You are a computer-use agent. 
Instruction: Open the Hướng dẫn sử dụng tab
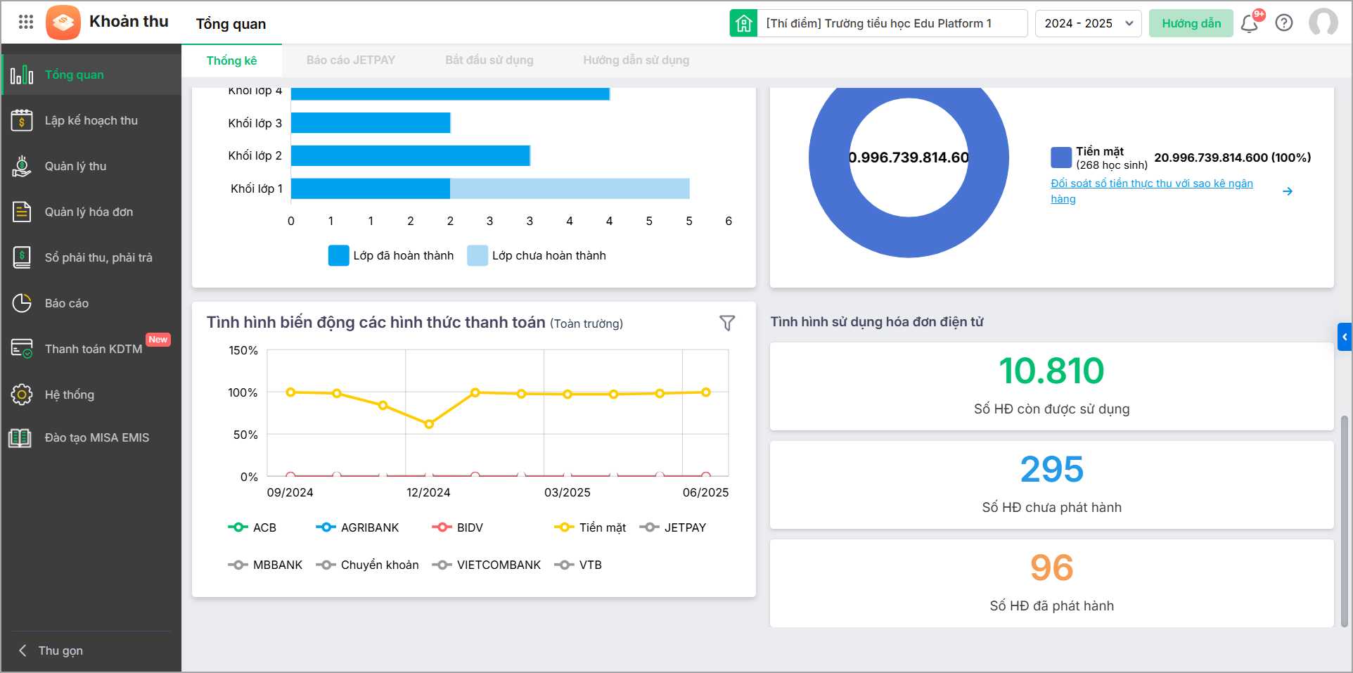point(636,60)
